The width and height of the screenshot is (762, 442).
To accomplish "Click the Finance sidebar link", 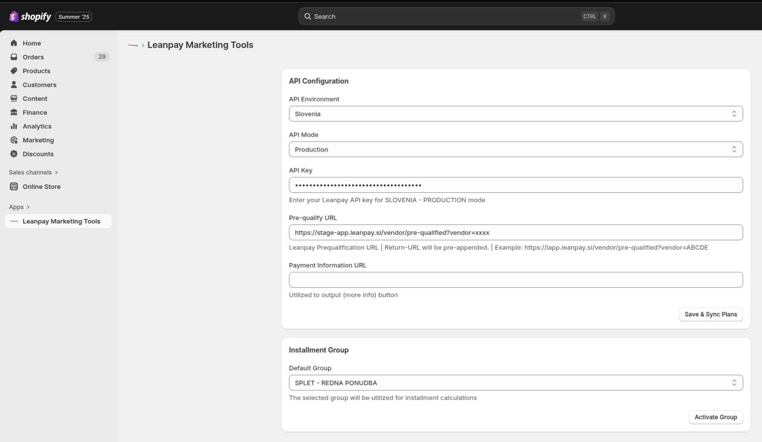I will [35, 112].
